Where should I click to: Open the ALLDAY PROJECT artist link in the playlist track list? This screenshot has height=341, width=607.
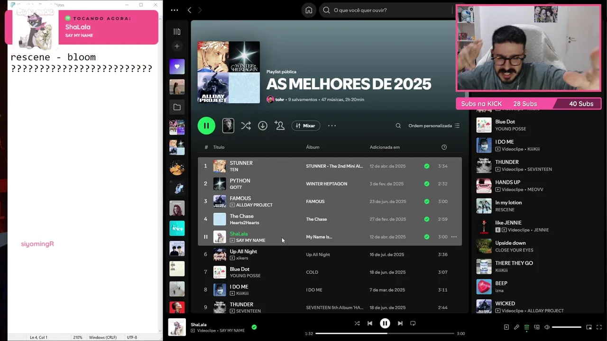click(254, 205)
